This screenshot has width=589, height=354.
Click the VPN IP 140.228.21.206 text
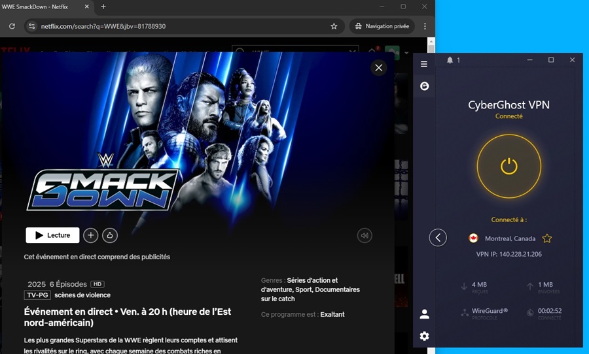tap(509, 254)
